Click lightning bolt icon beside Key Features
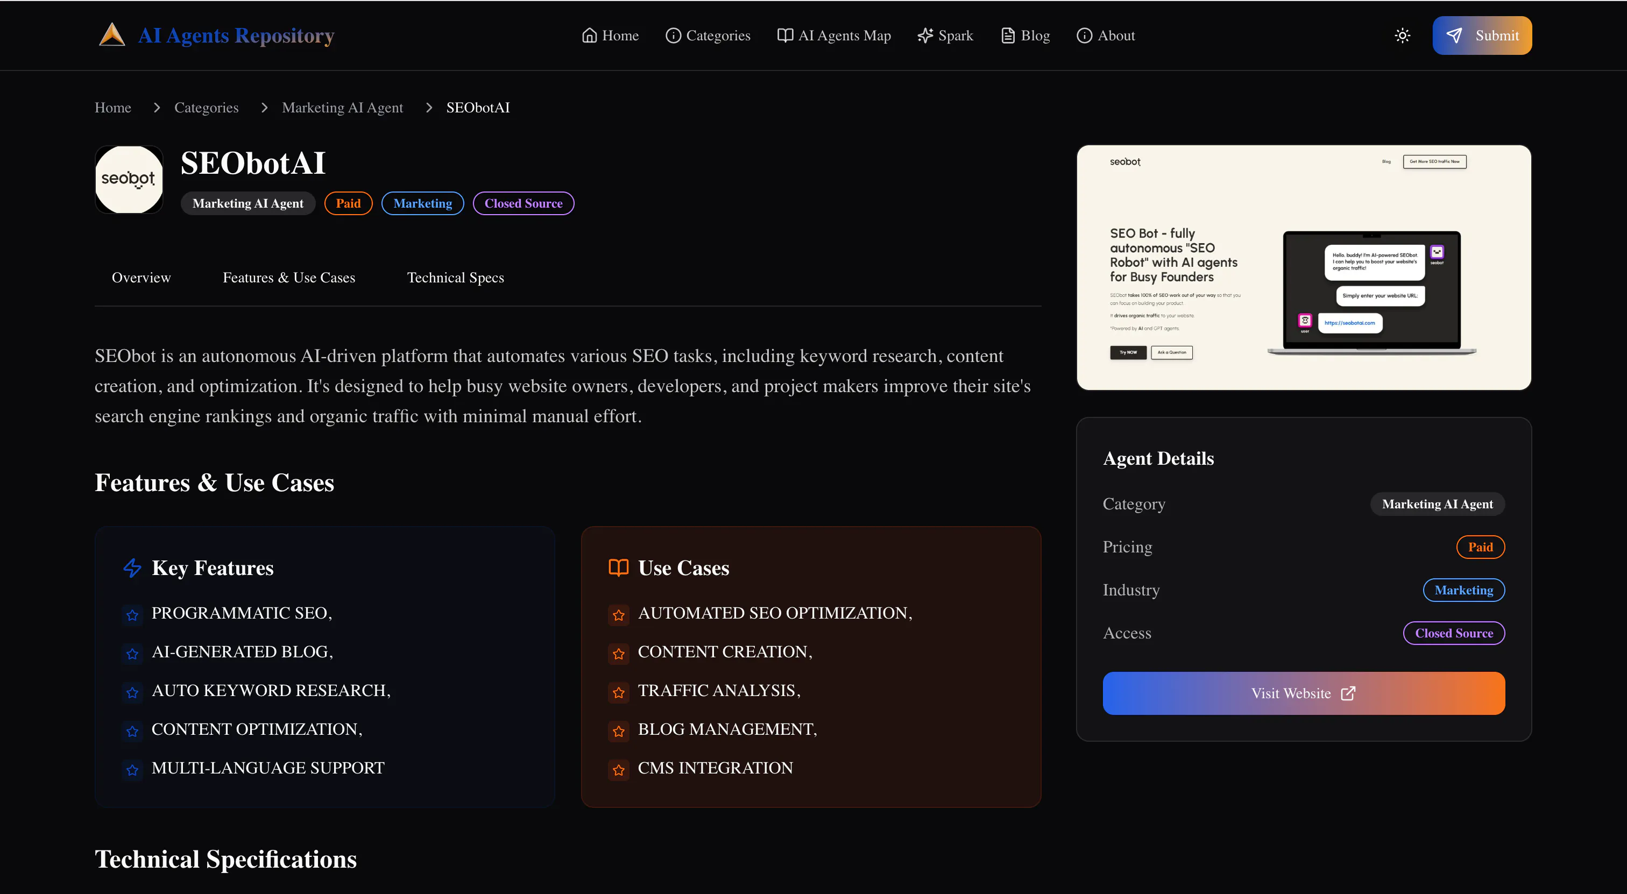This screenshot has width=1627, height=894. [132, 567]
